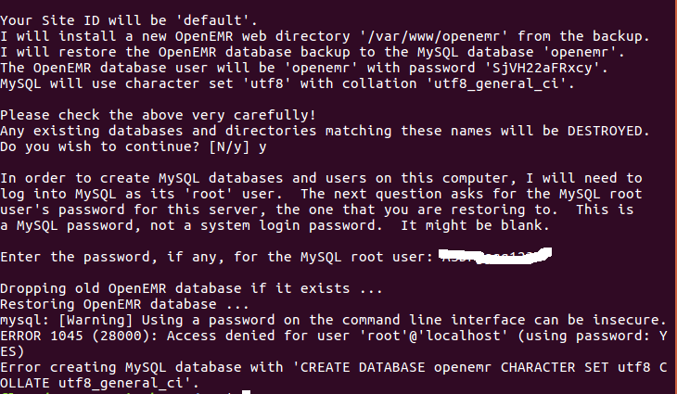This screenshot has width=677, height=394.
Task: Click the whited-out MySQL root password entry
Action: click(495, 256)
